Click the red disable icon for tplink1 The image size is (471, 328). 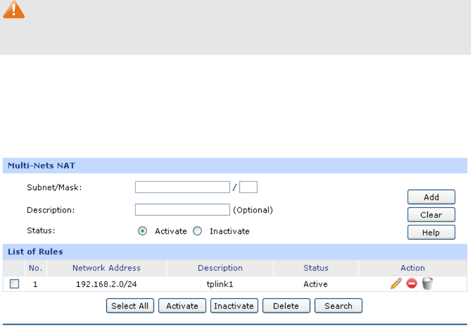click(x=412, y=283)
